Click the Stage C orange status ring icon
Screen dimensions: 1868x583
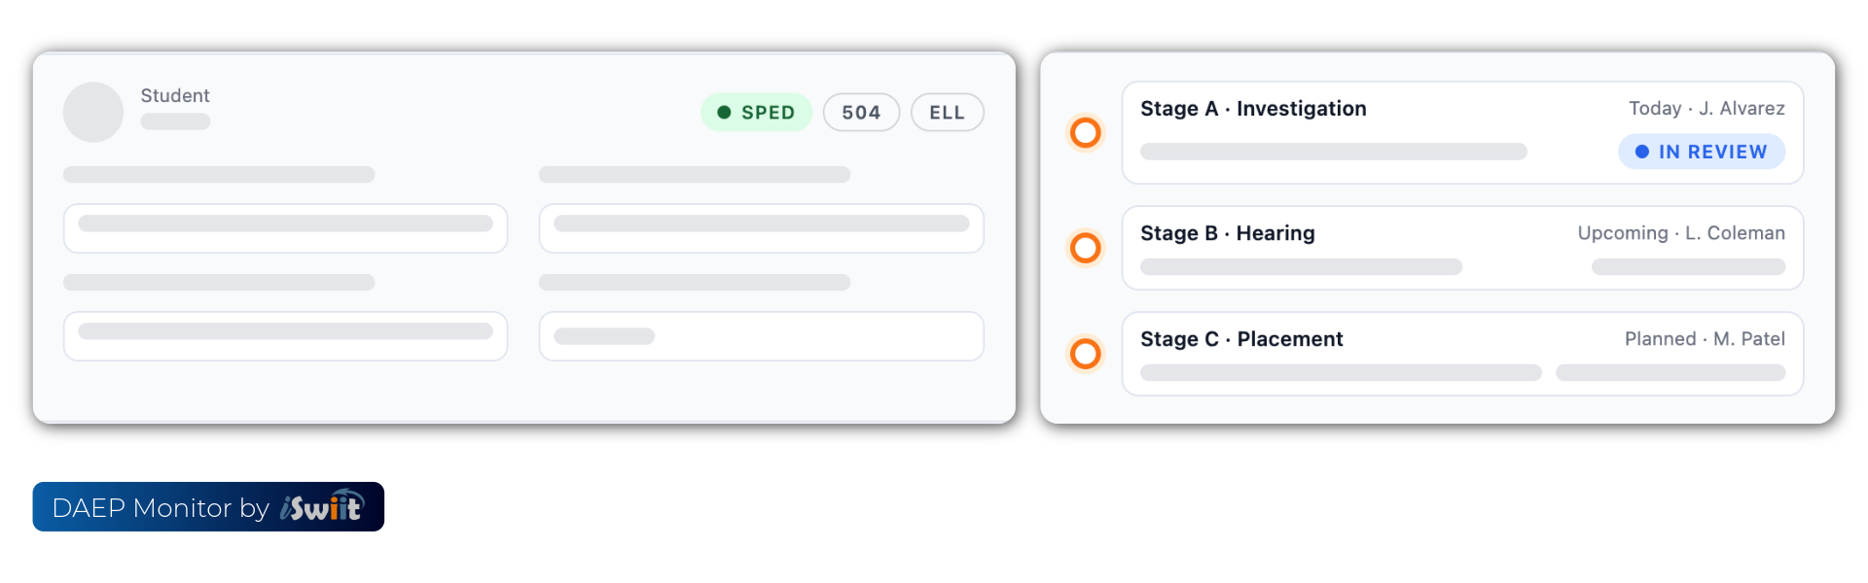pyautogui.click(x=1085, y=354)
